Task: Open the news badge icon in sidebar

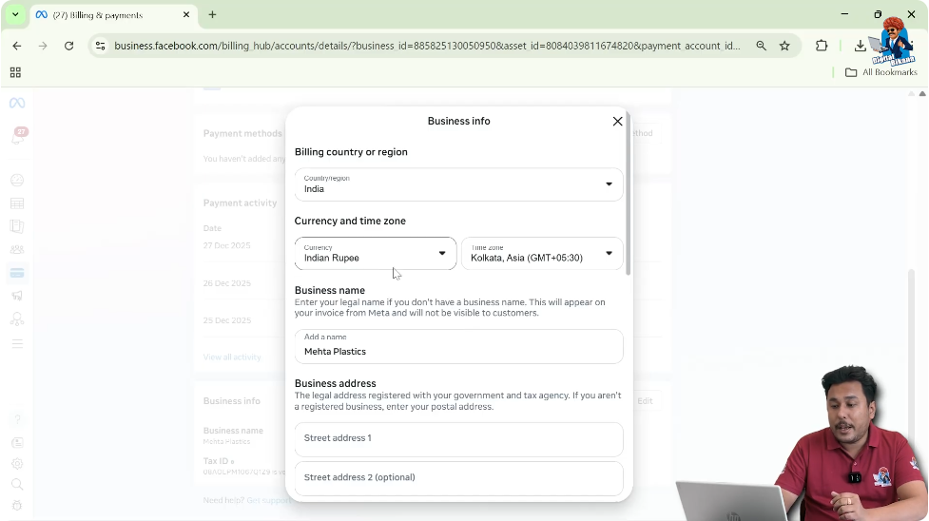Action: pos(17,443)
